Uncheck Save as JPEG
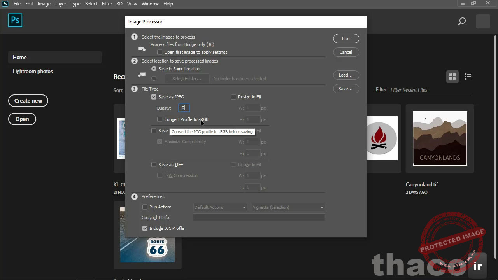 pyautogui.click(x=154, y=96)
